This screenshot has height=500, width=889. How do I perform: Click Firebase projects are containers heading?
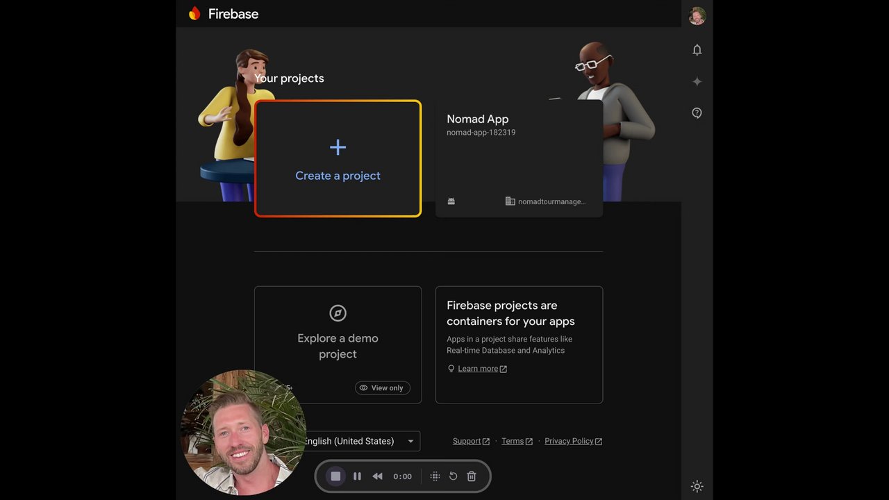pos(510,313)
